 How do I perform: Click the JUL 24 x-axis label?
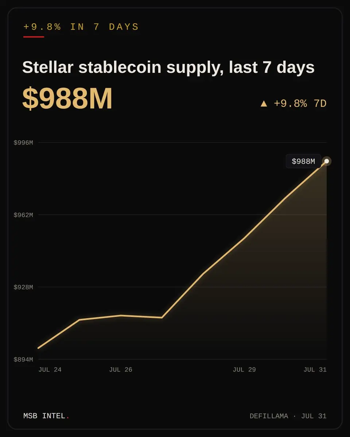point(50,370)
